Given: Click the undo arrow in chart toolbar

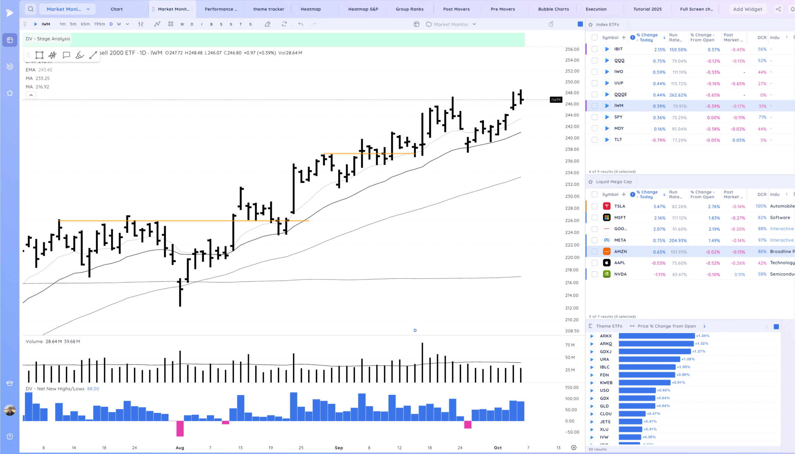Looking at the screenshot, I should 300,24.
